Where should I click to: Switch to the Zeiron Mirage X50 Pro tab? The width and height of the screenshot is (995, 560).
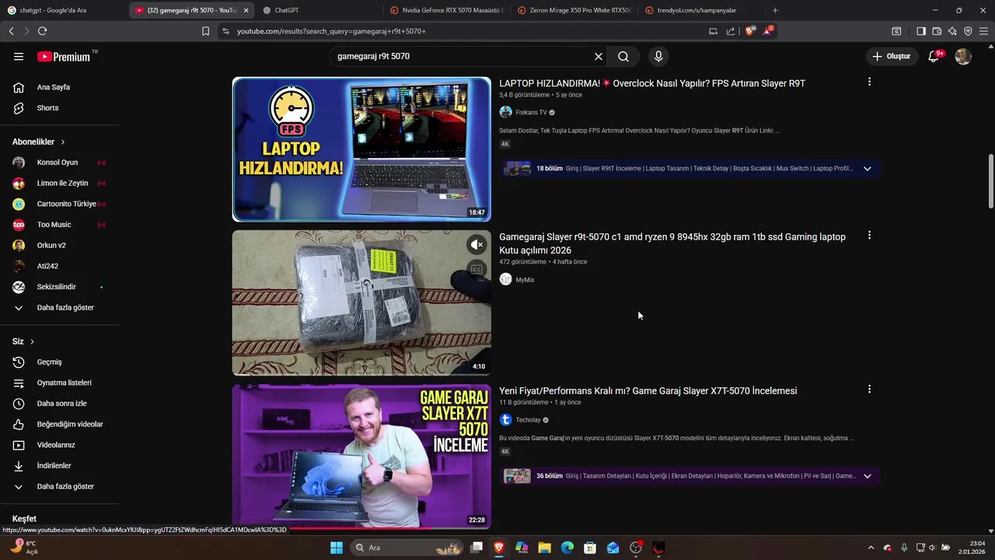pos(574,10)
